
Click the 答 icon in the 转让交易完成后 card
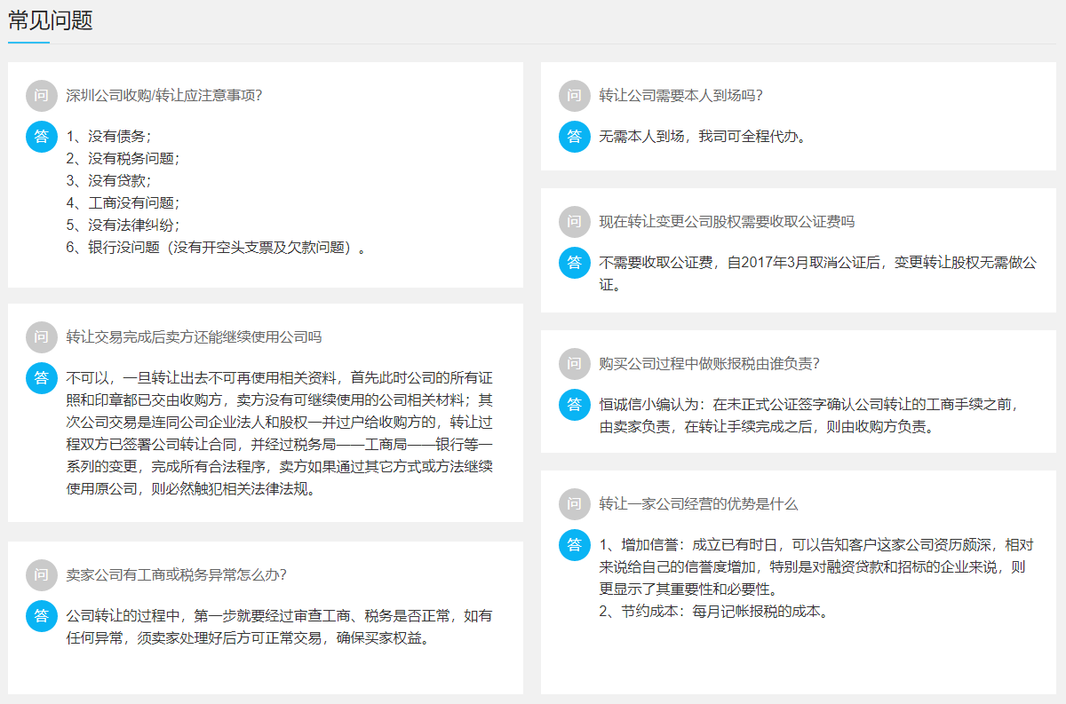pyautogui.click(x=41, y=378)
